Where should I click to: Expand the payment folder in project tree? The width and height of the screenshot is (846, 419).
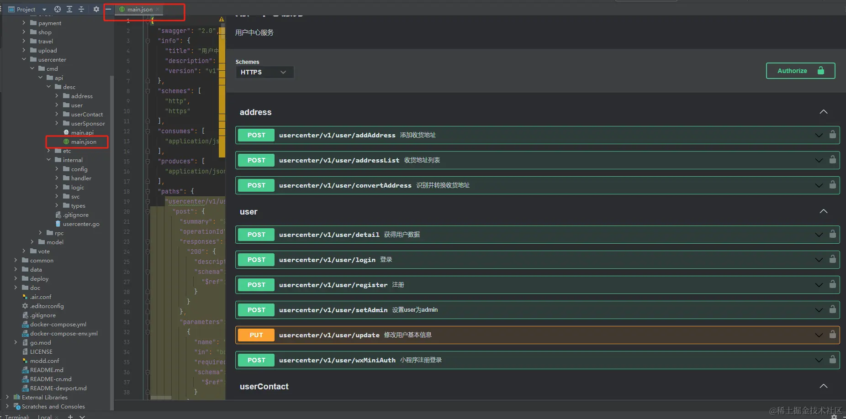pos(24,23)
